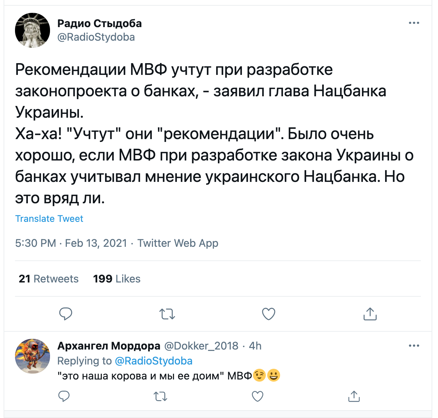Screen dimensions: 438x418
Task: Open @RadioStydoba handle under author name
Action: [x=96, y=37]
